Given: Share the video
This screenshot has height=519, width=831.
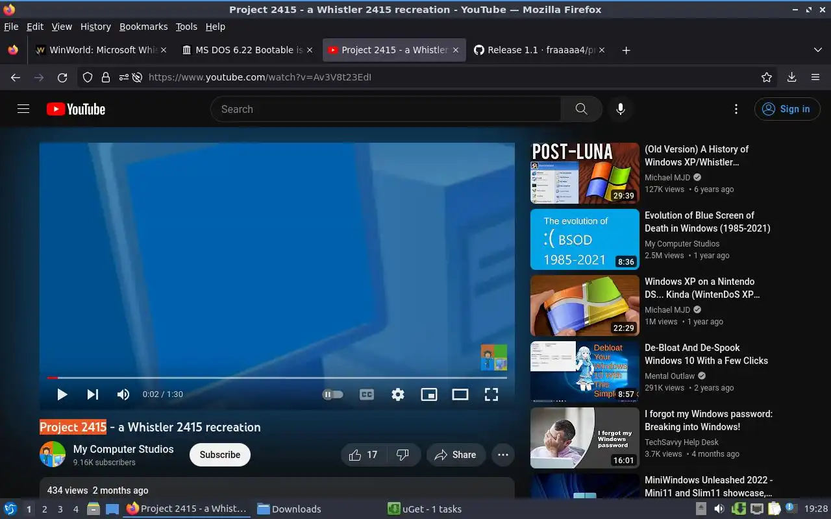Looking at the screenshot, I should coord(456,455).
